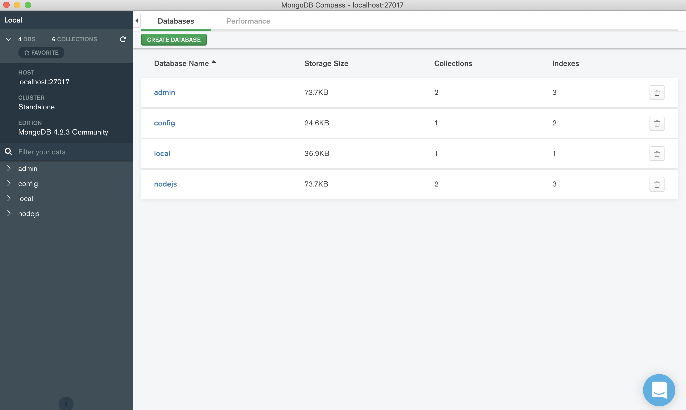Click the plus icon at sidebar bottom
This screenshot has width=686, height=410.
(x=66, y=404)
